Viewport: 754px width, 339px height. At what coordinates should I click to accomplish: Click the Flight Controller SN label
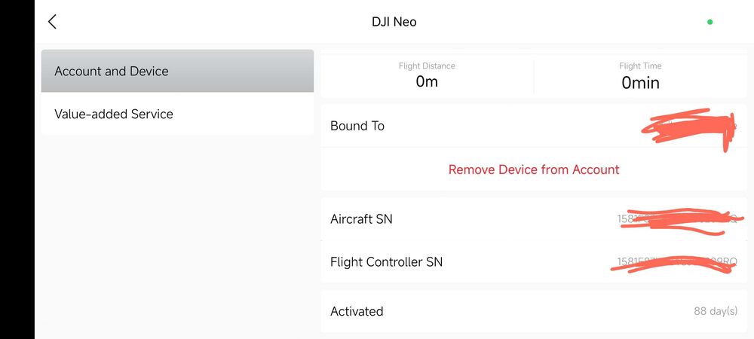pos(386,262)
